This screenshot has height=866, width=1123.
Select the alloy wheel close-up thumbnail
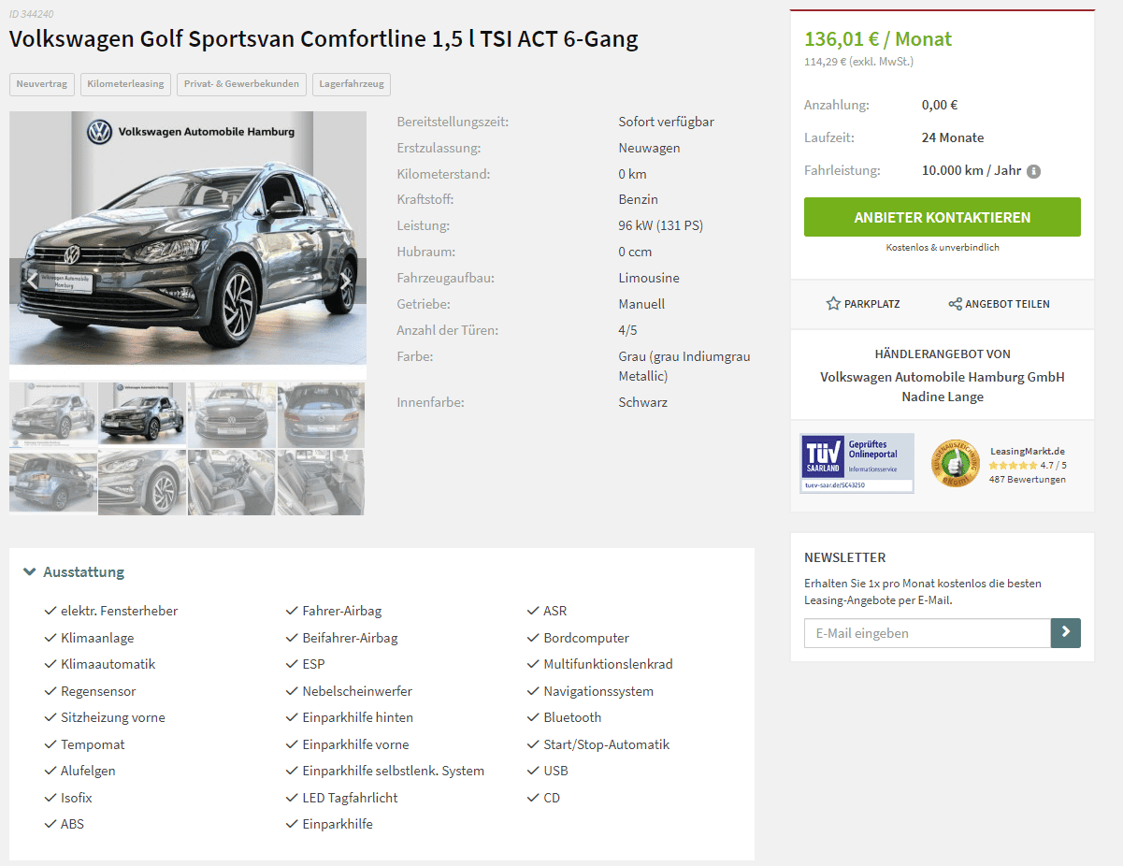142,483
